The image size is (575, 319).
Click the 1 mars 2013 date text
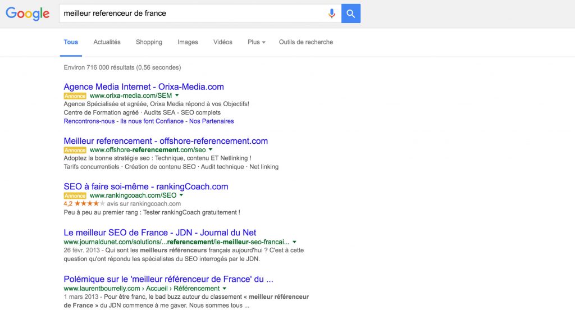[81, 297]
